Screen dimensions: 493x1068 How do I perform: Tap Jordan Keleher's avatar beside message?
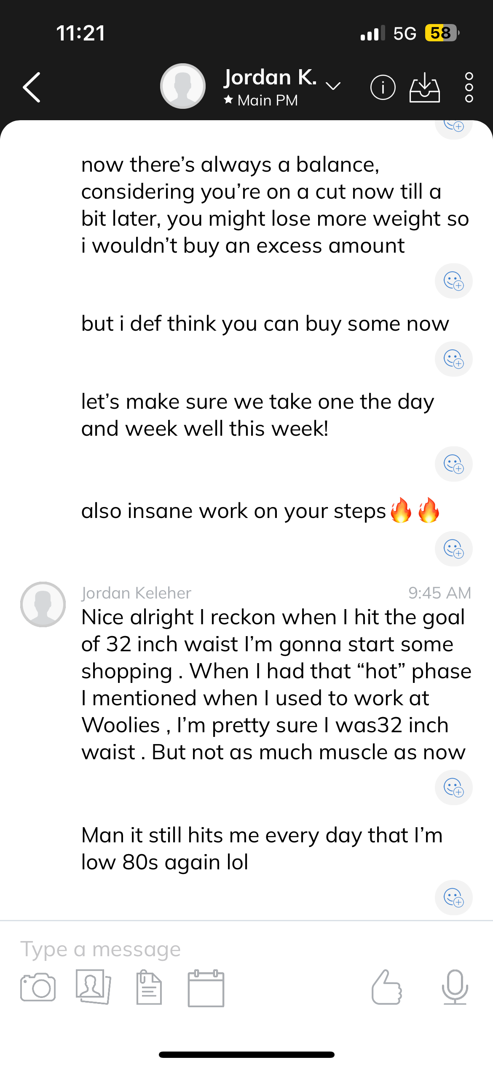(x=43, y=604)
